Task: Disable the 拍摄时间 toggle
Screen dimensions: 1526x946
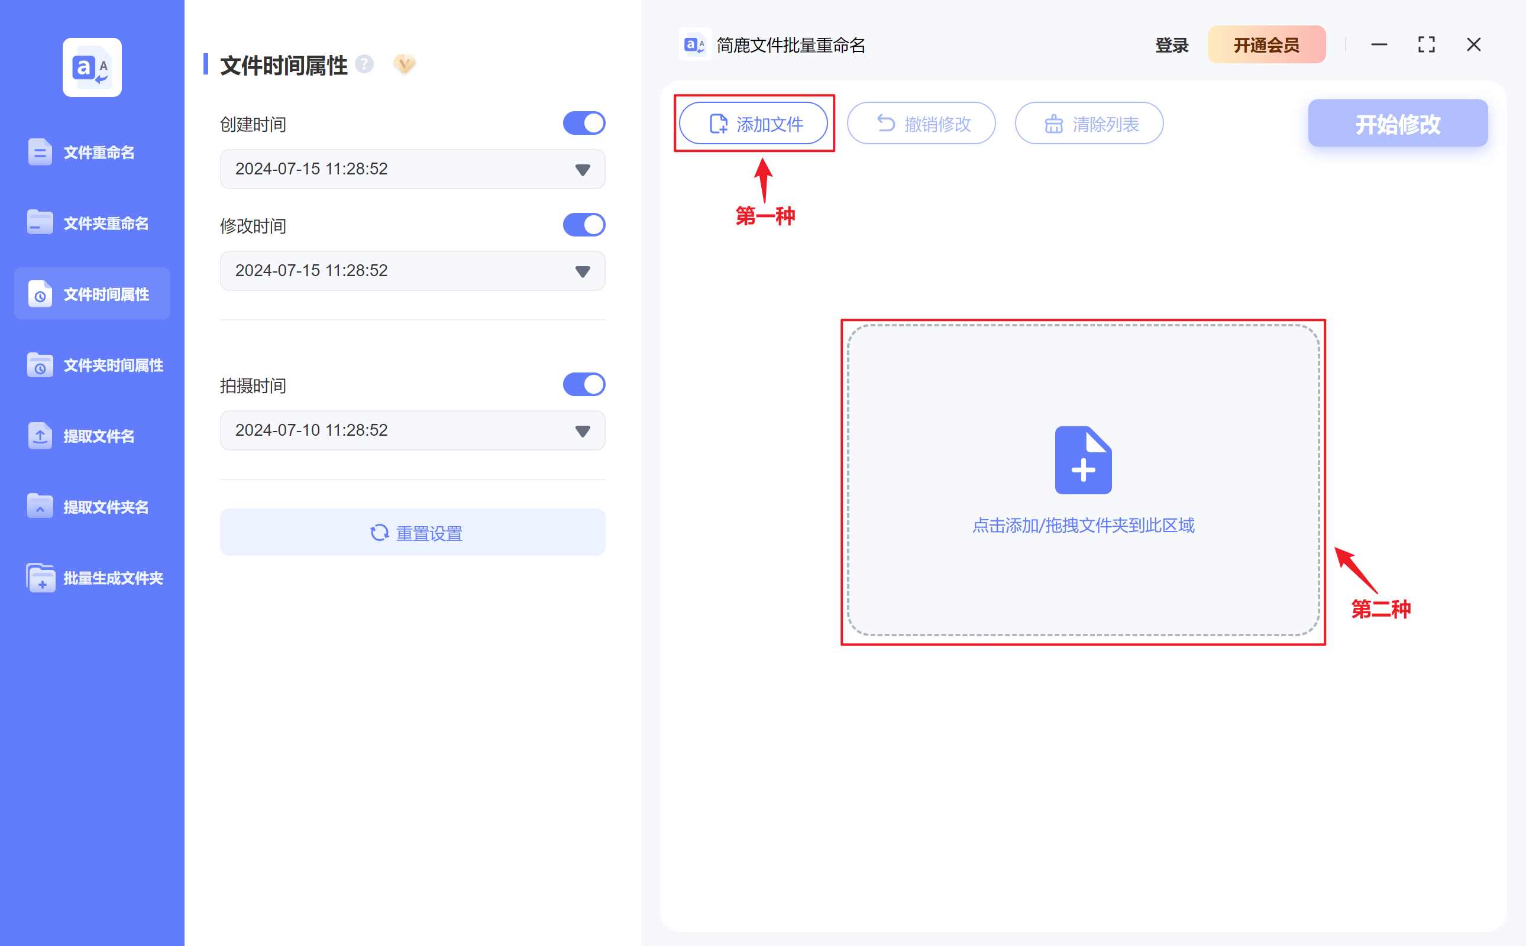Action: [x=584, y=384]
